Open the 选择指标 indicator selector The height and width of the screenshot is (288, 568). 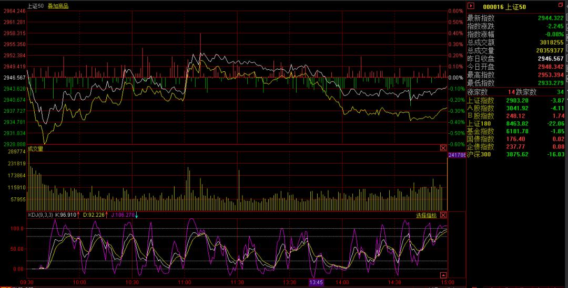427,215
